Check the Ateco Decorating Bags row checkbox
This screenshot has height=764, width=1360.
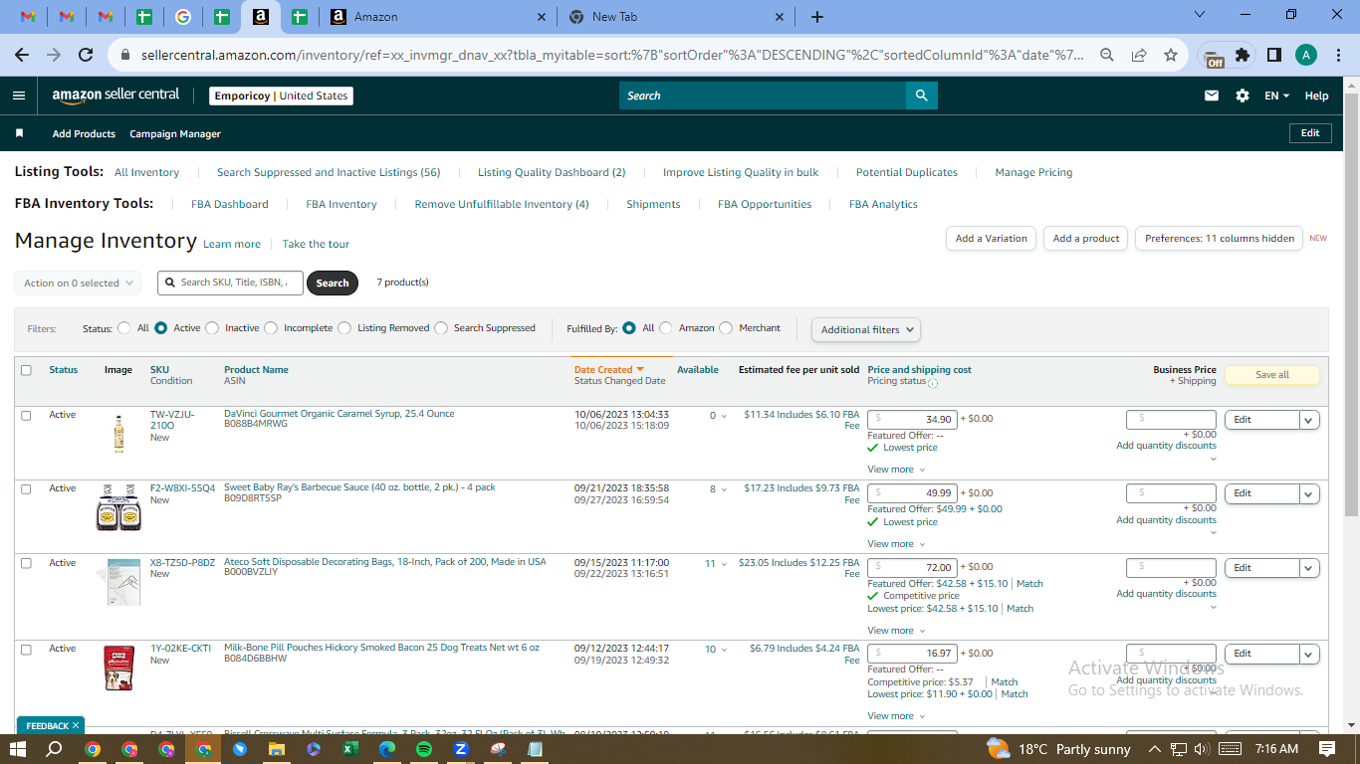[27, 563]
